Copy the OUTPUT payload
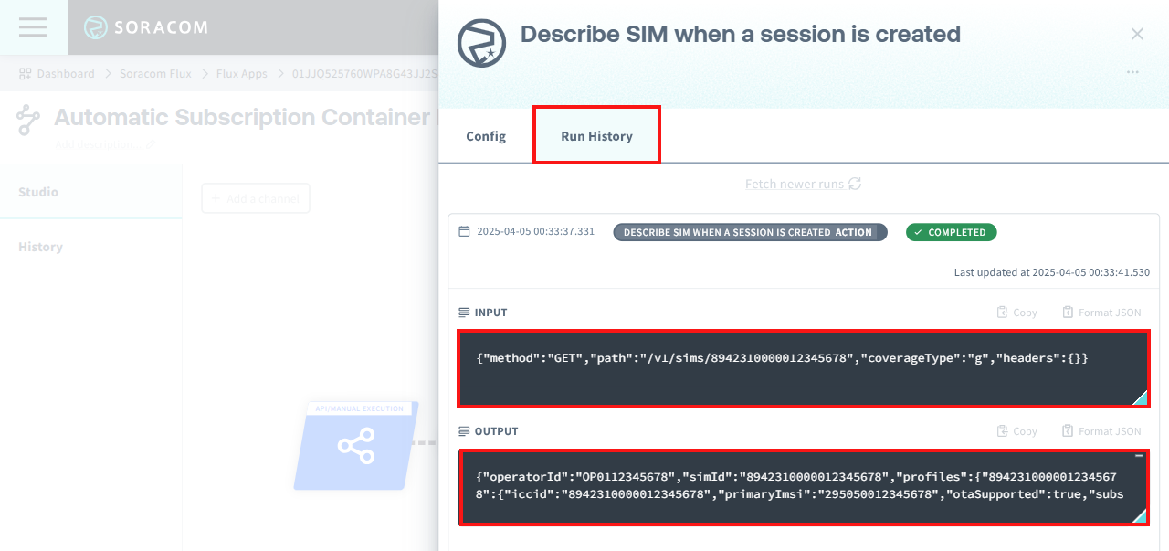The width and height of the screenshot is (1169, 551). point(1016,431)
